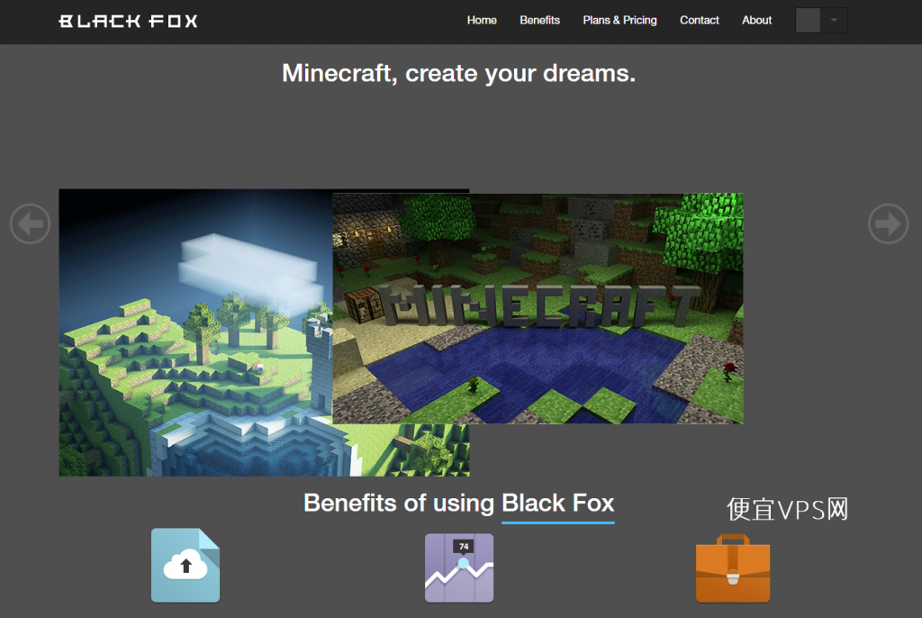The image size is (922, 618).
Task: Select the Minecraft logo pond image
Action: coord(538,308)
